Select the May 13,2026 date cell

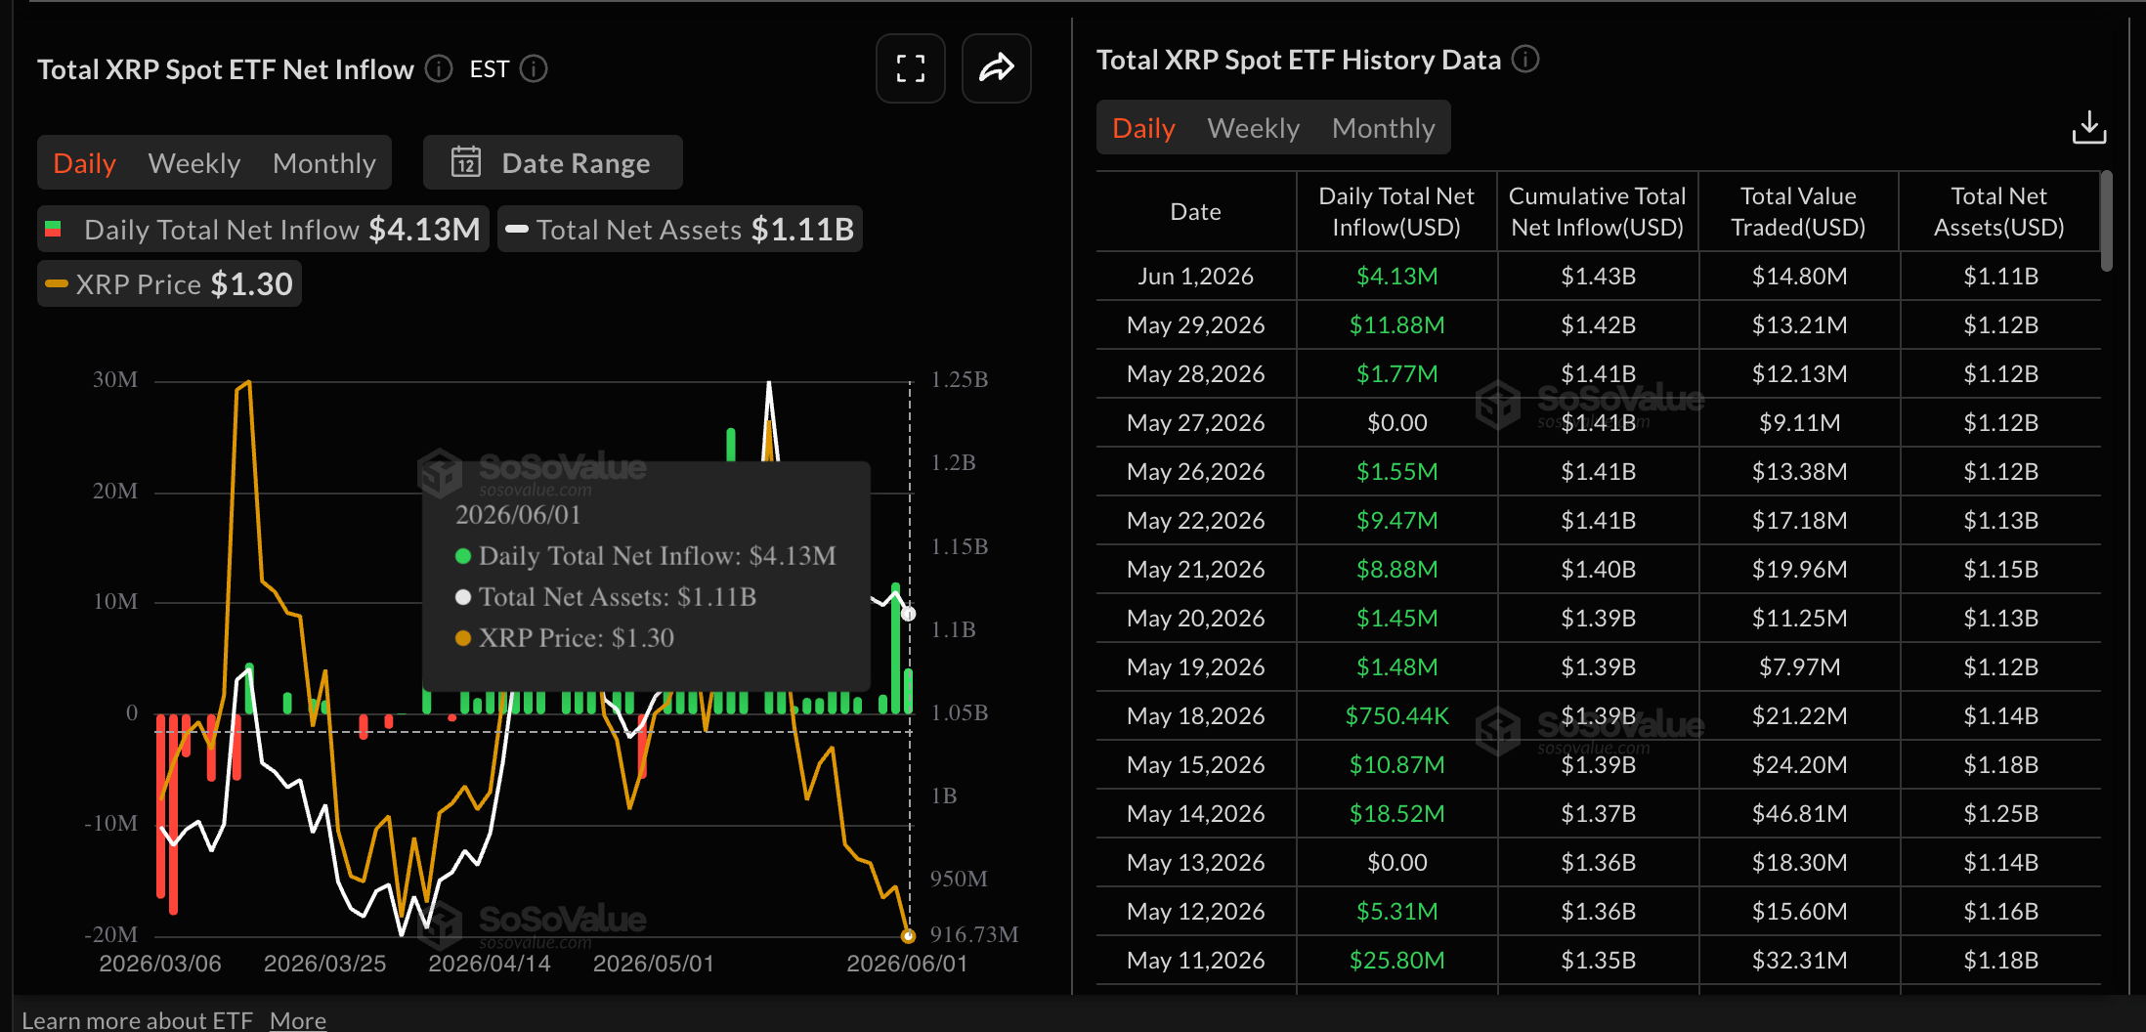(1196, 863)
